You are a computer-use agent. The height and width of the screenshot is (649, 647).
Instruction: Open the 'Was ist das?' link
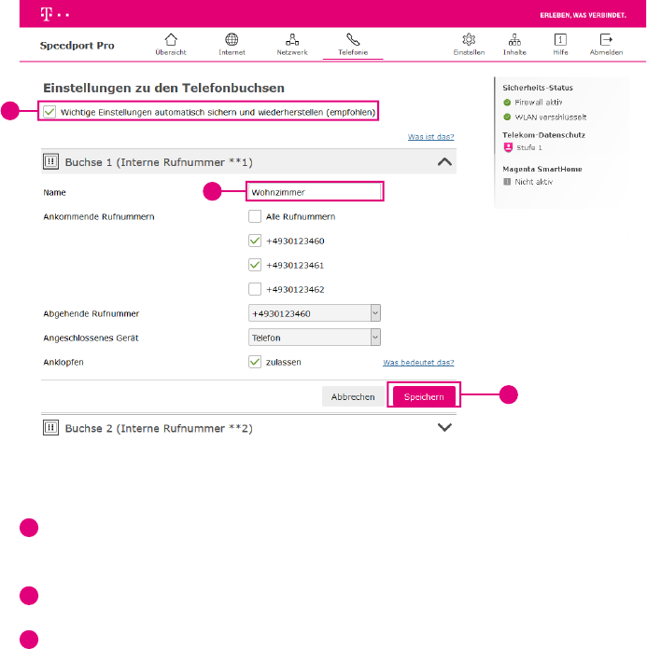(x=430, y=137)
